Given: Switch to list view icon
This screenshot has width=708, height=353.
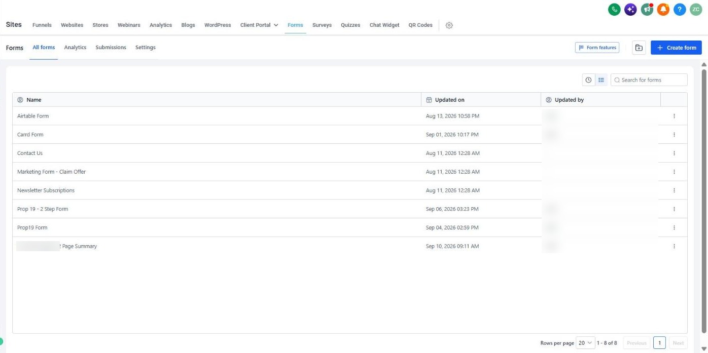Looking at the screenshot, I should point(601,80).
